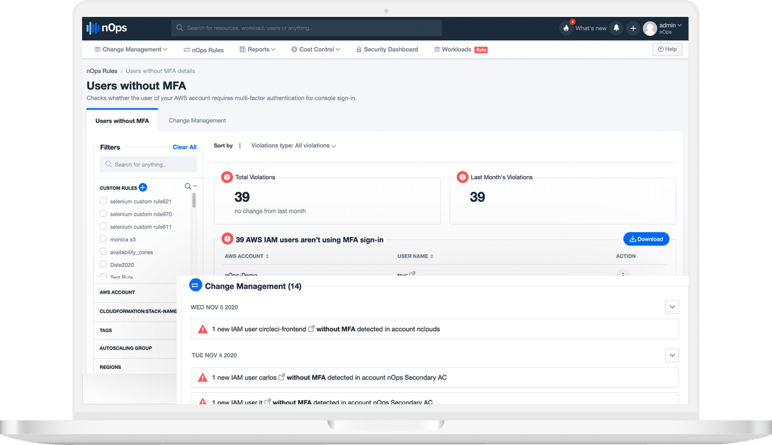
Task: Open Violations type dropdown
Action: click(x=293, y=145)
